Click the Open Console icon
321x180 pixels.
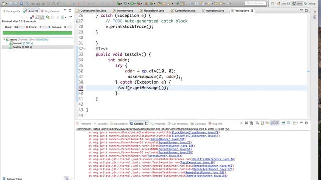coord(295,123)
